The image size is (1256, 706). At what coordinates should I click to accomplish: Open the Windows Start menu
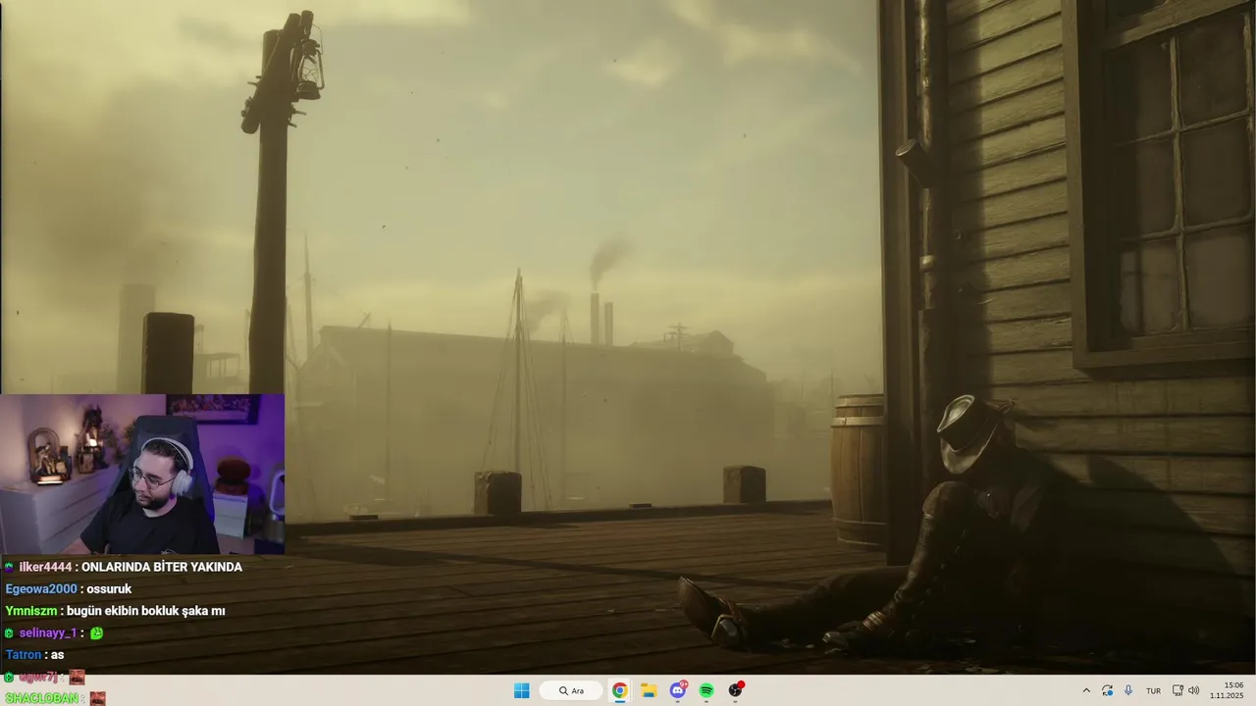coord(521,690)
